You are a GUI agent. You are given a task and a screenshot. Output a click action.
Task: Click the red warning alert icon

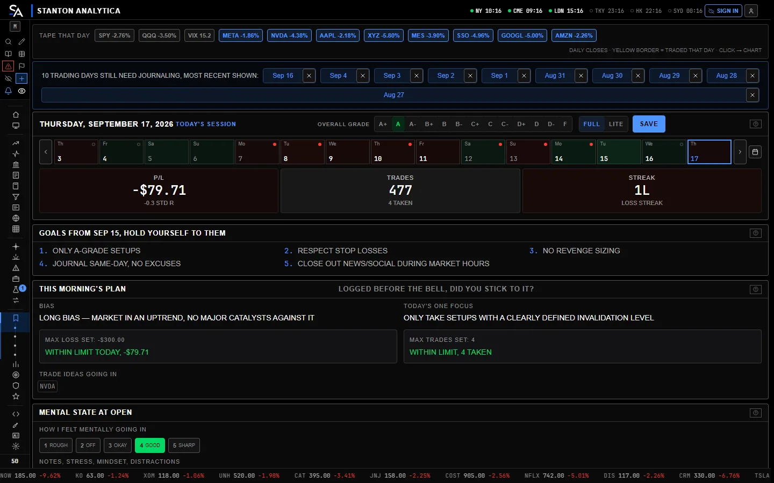pos(8,66)
